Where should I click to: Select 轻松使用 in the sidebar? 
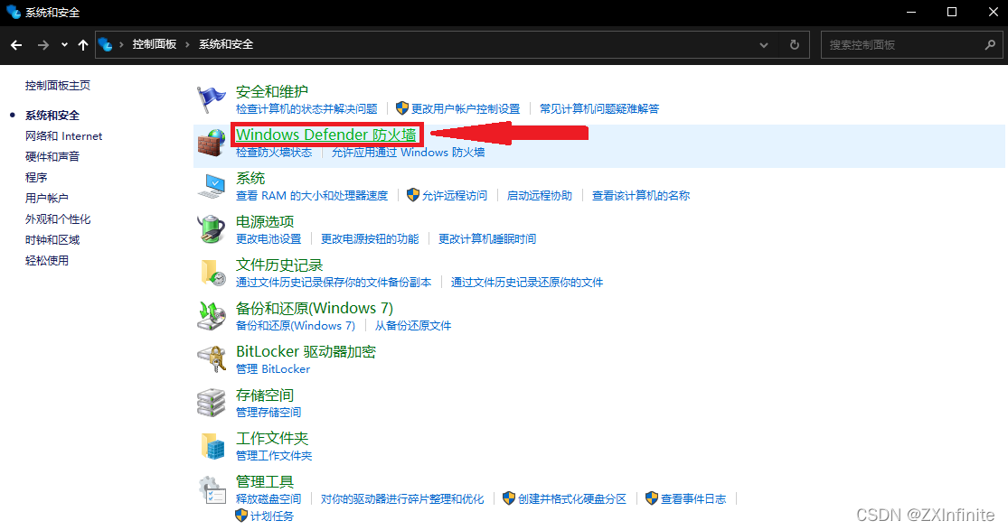coord(47,260)
